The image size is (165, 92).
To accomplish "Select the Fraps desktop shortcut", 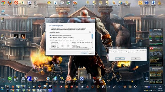I will 16,78.
